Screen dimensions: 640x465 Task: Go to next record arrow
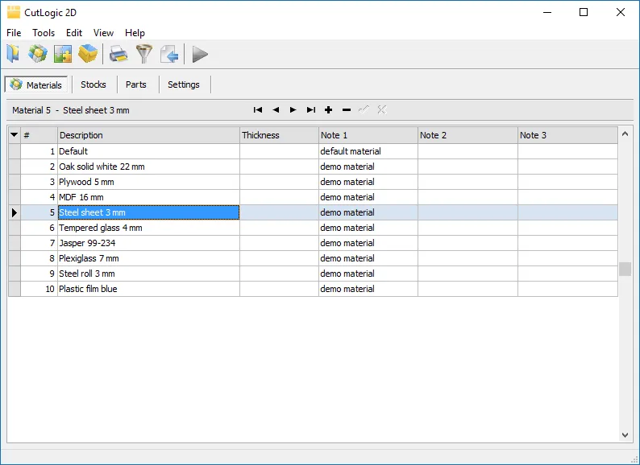[x=293, y=110]
